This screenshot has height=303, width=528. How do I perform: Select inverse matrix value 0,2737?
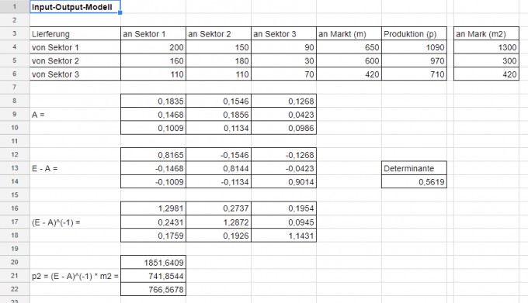point(218,208)
